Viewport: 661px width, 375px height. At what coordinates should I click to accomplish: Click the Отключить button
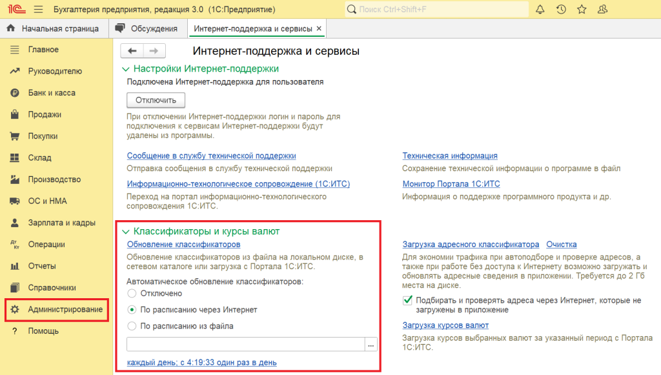click(156, 100)
